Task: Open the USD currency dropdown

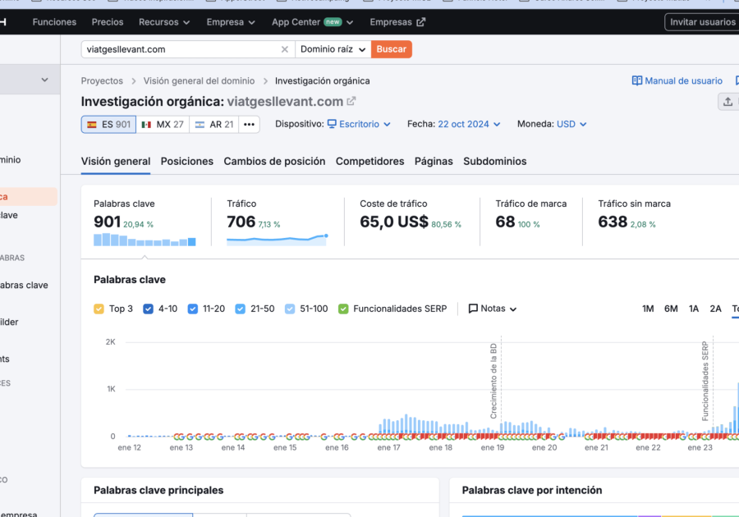Action: point(571,124)
